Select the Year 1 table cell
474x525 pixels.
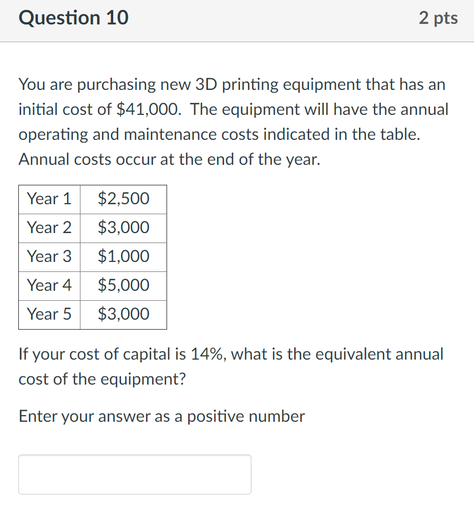49,199
